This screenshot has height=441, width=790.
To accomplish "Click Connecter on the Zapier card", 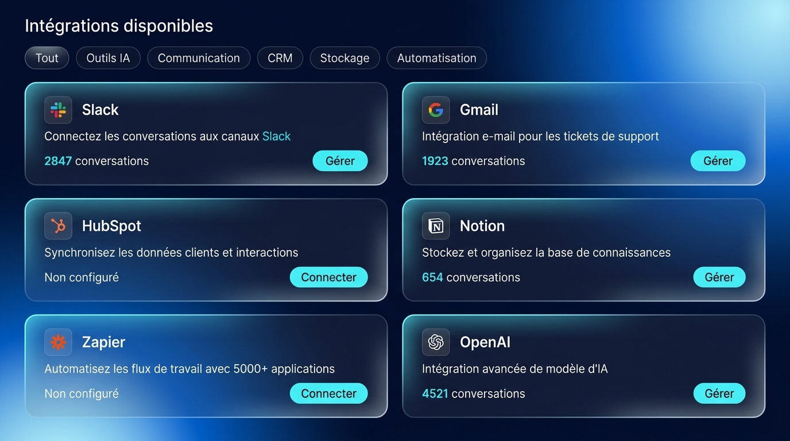I will point(328,393).
